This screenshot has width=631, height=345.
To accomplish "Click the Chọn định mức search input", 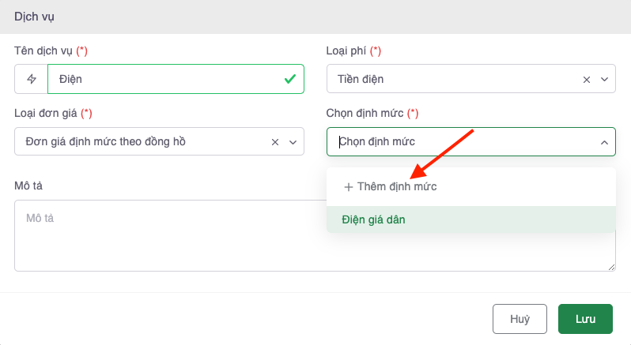I will coord(459,142).
